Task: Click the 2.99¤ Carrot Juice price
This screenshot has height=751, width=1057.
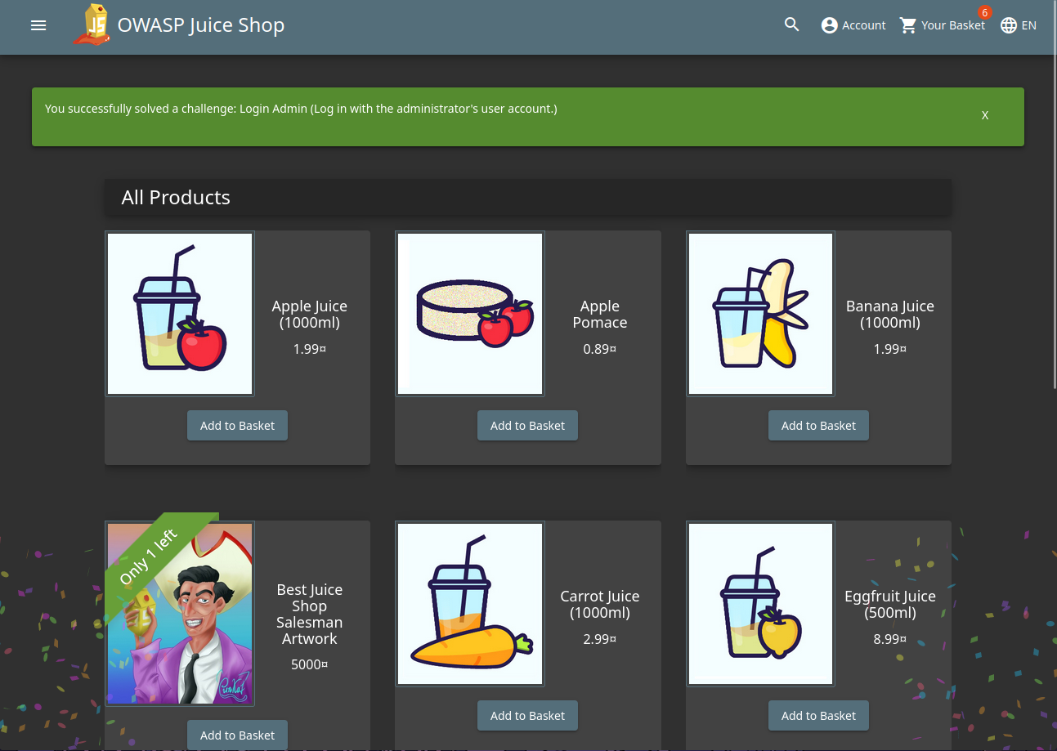Action: 600,639
